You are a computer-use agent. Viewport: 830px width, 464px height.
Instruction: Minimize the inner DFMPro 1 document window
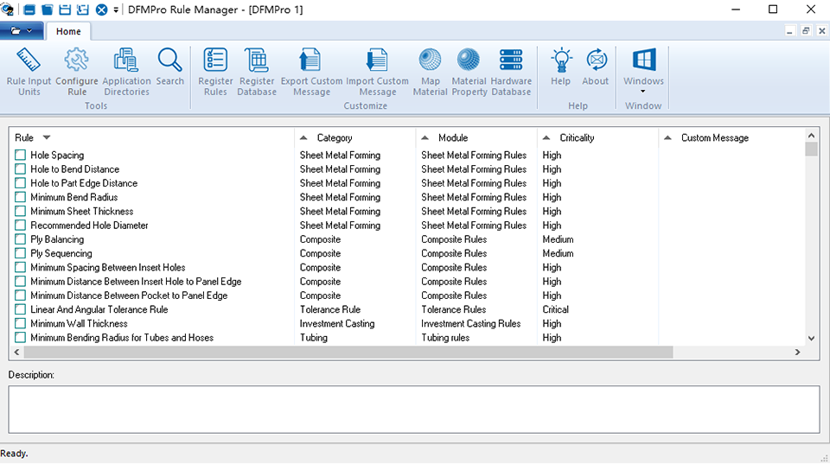point(789,31)
